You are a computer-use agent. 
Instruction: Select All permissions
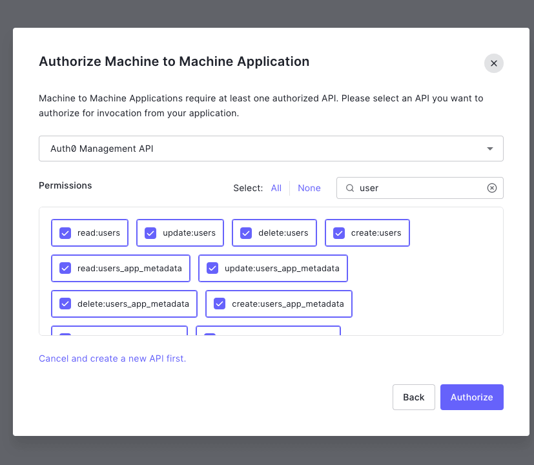click(276, 188)
